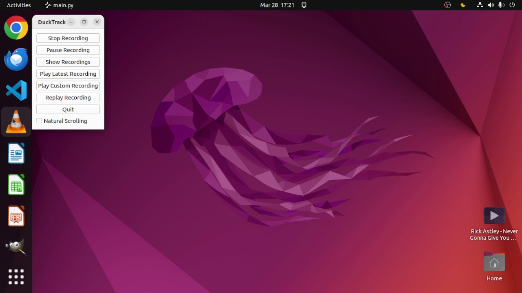Click the DuckTrack window title text
Image resolution: width=522 pixels, height=293 pixels.
[x=52, y=22]
